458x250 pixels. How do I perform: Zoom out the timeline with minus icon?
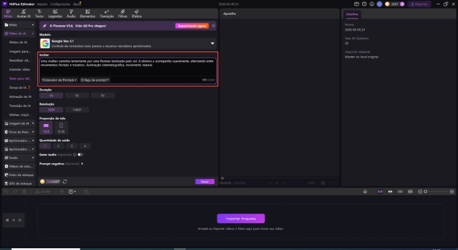click(x=420, y=191)
